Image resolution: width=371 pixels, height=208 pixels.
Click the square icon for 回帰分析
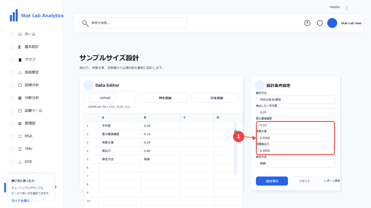click(20, 85)
